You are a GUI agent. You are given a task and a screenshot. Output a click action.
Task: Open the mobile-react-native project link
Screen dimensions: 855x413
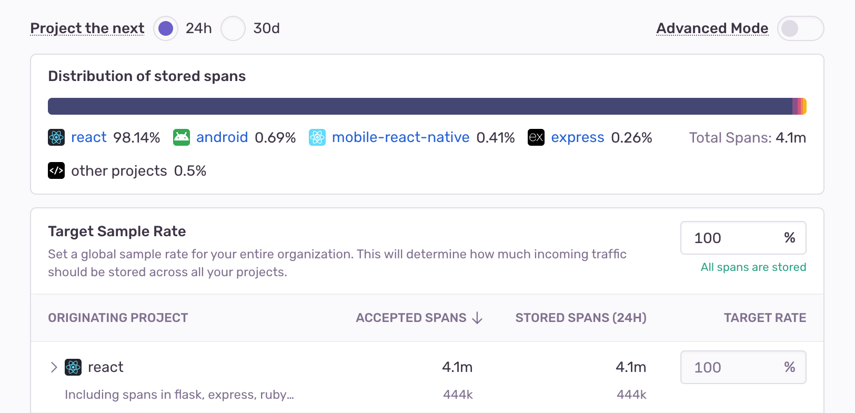(400, 137)
